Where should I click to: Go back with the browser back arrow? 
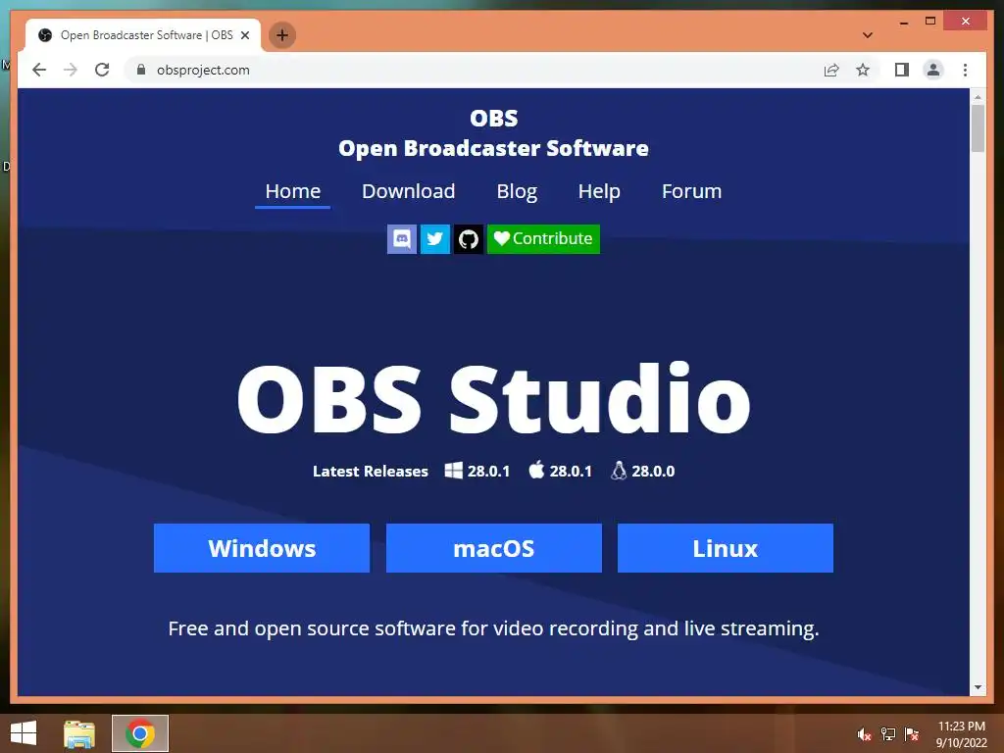coord(39,70)
